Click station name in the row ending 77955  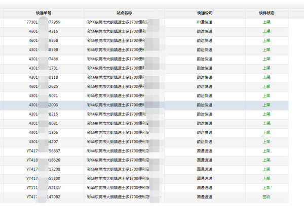(x=117, y=22)
